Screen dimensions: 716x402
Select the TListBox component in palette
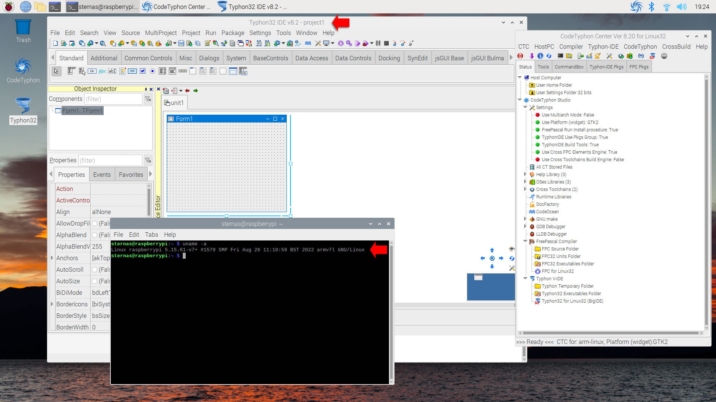(x=162, y=71)
